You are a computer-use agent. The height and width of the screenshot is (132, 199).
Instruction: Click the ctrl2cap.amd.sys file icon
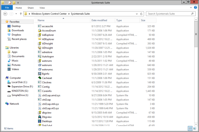click(x=39, y=95)
